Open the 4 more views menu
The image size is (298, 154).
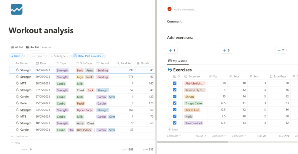47,47
